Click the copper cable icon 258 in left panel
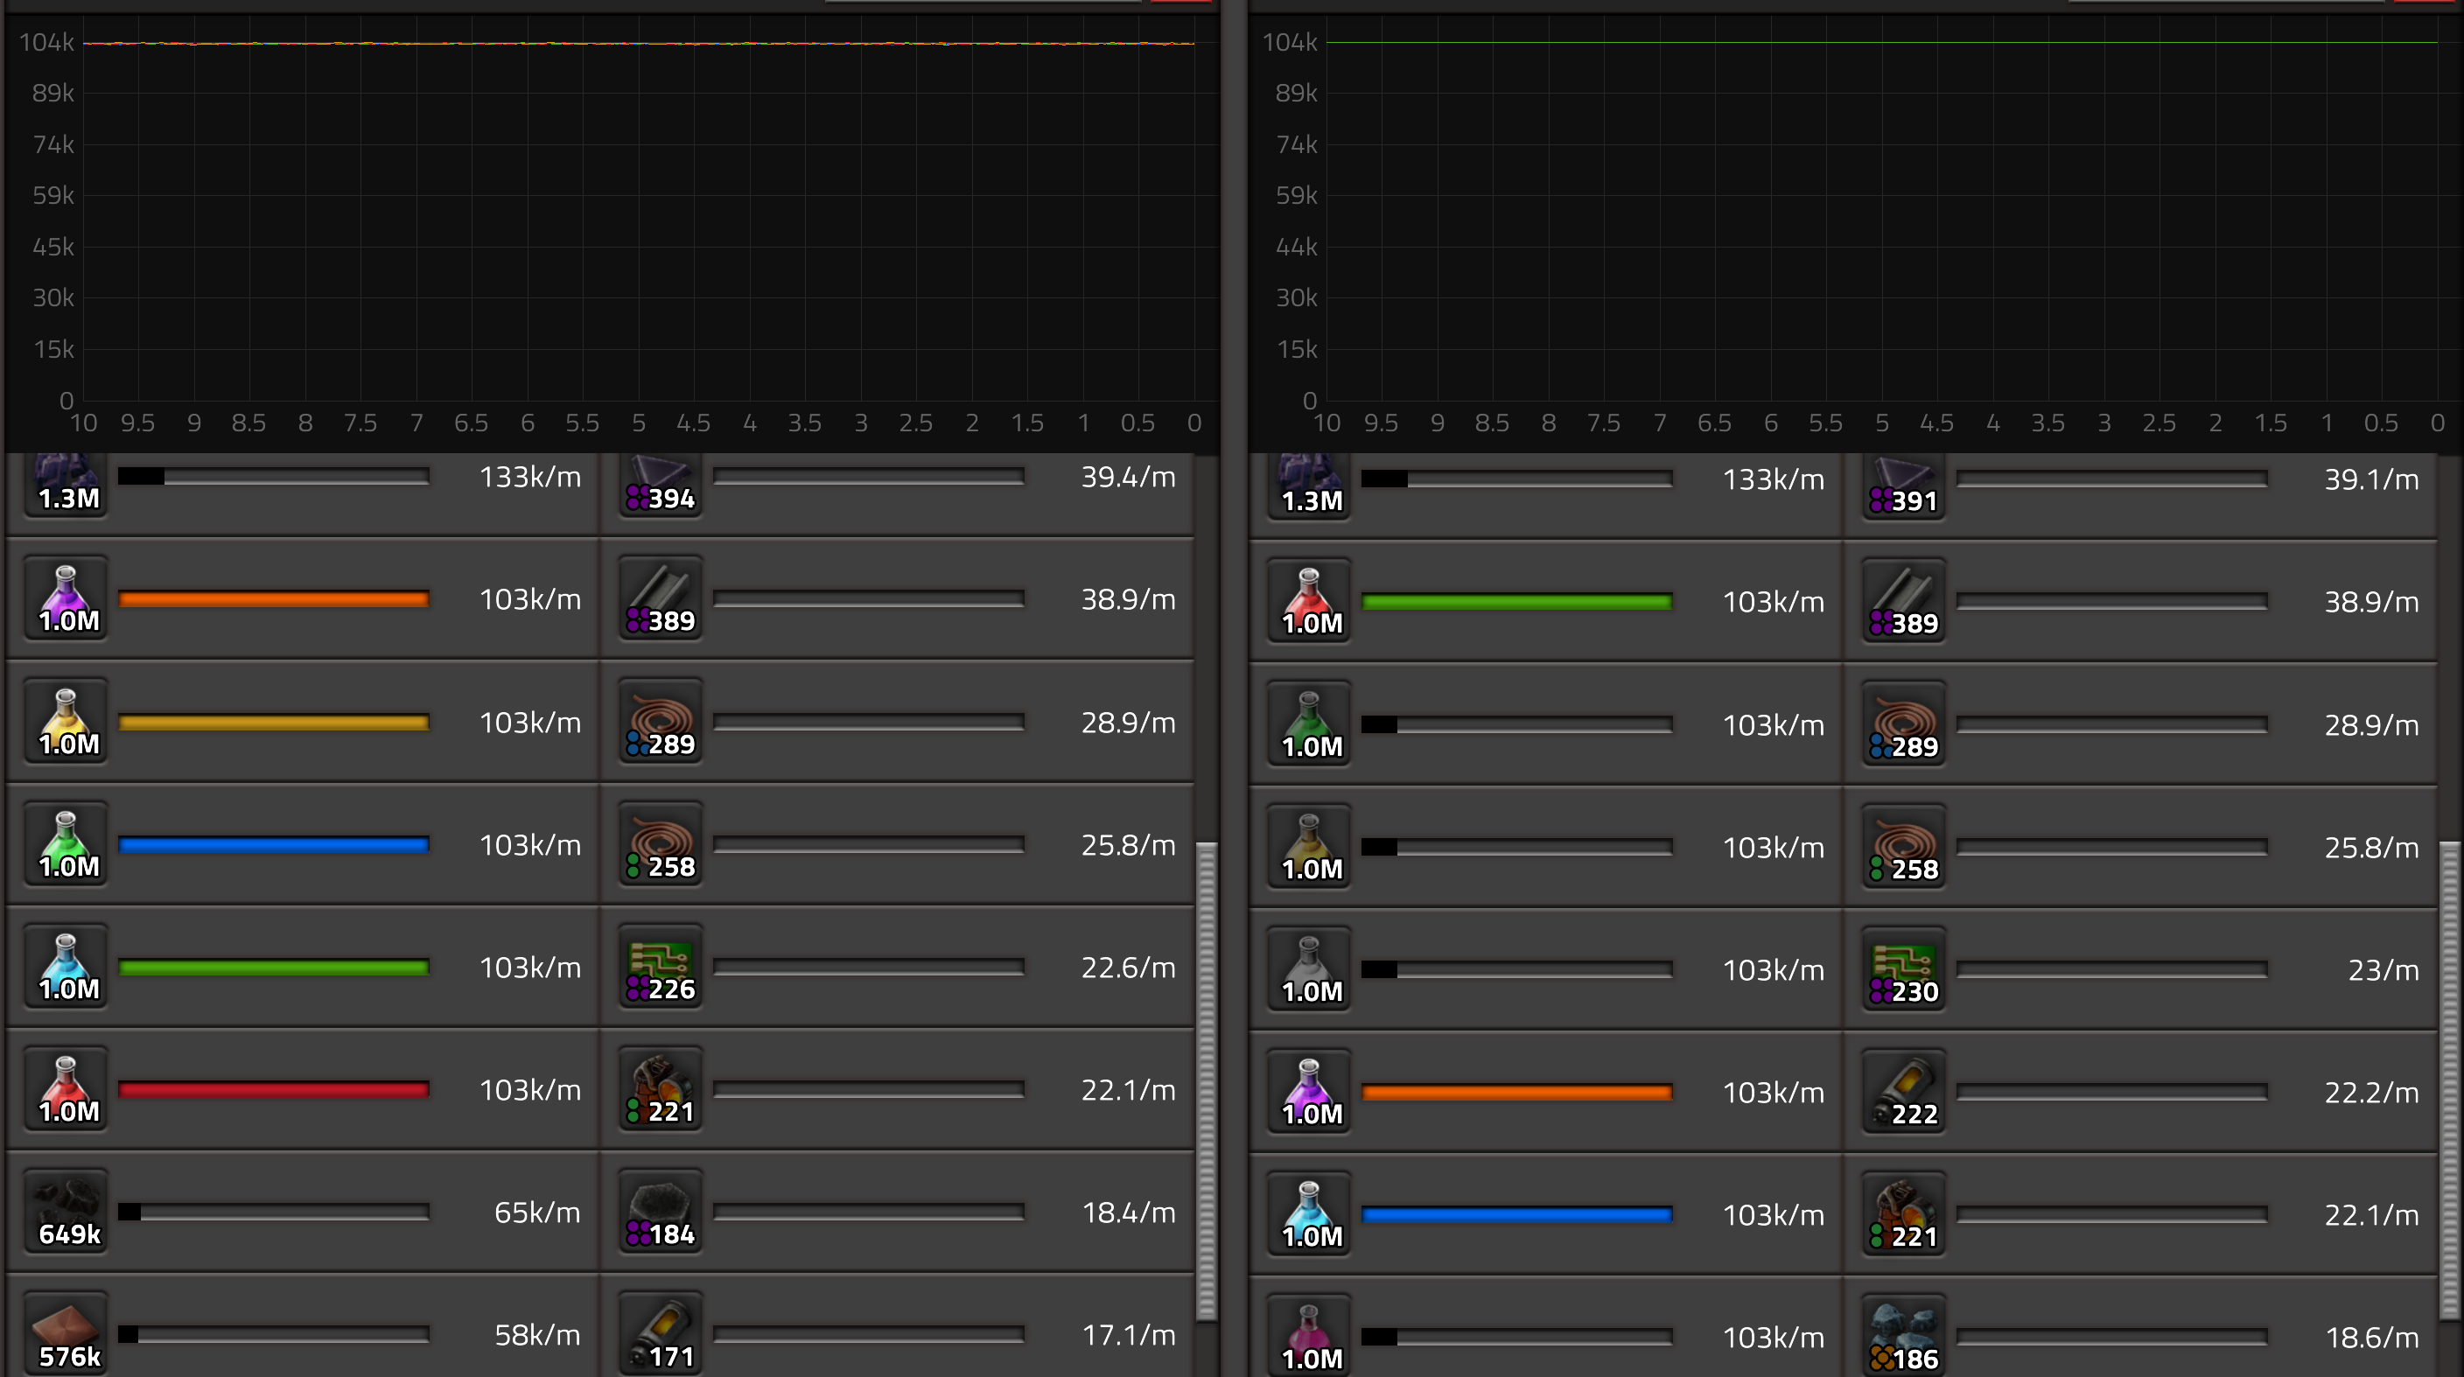2464x1377 pixels. click(x=661, y=843)
